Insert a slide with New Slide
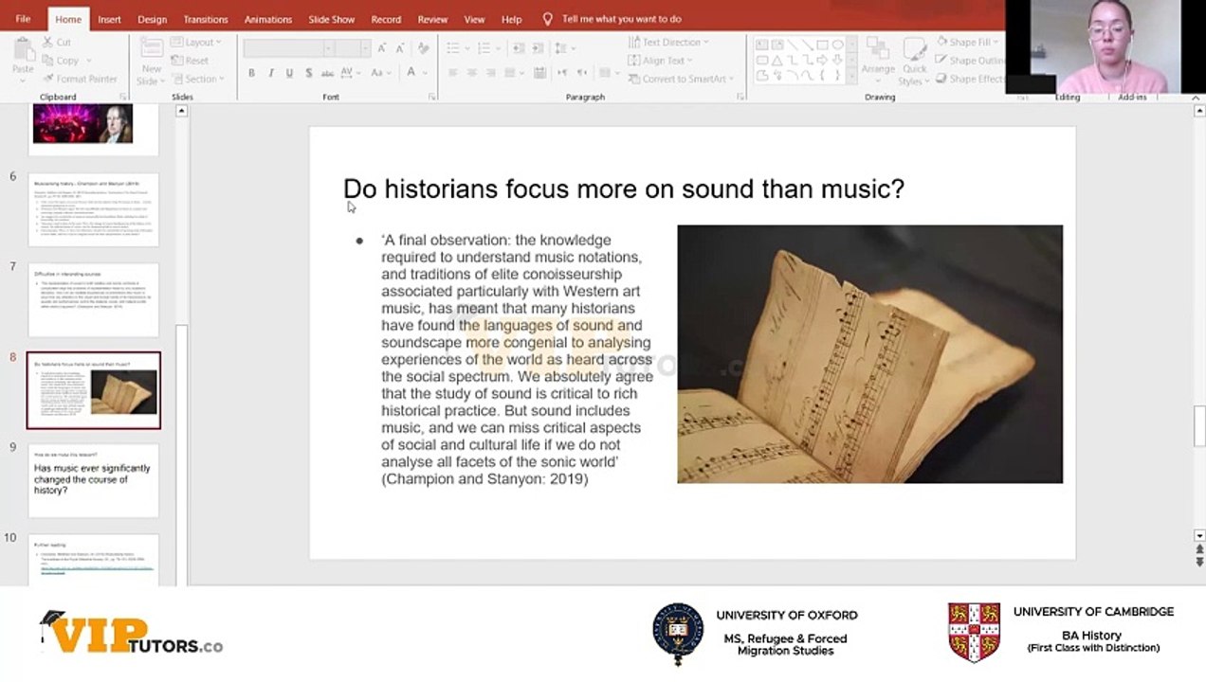The image size is (1206, 682). tap(151, 62)
